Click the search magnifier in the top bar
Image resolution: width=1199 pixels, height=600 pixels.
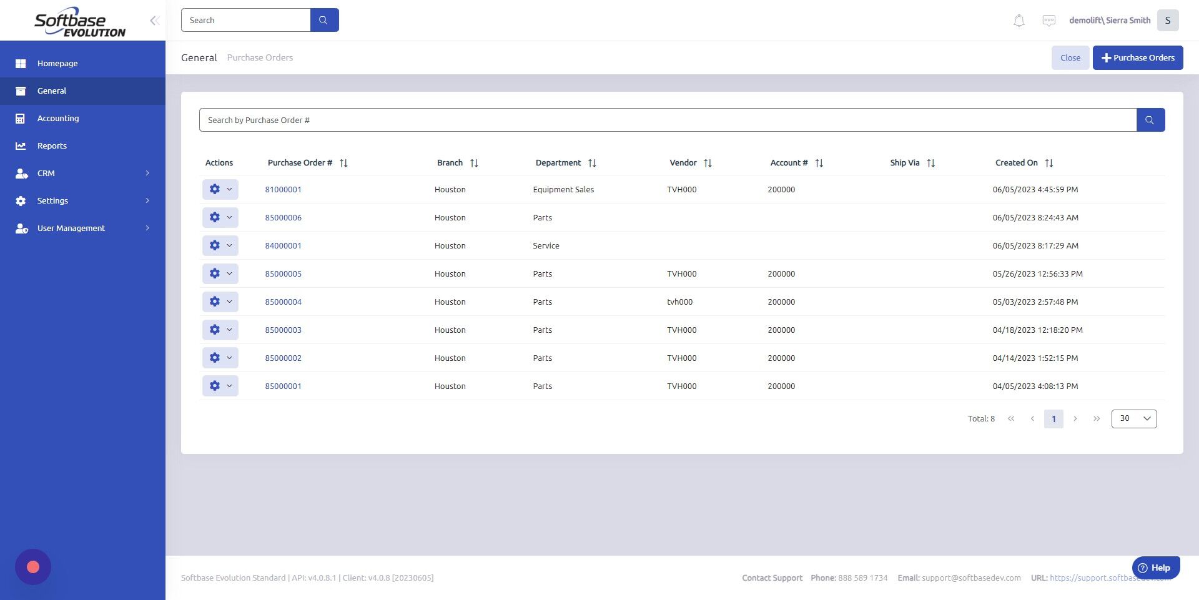323,19
